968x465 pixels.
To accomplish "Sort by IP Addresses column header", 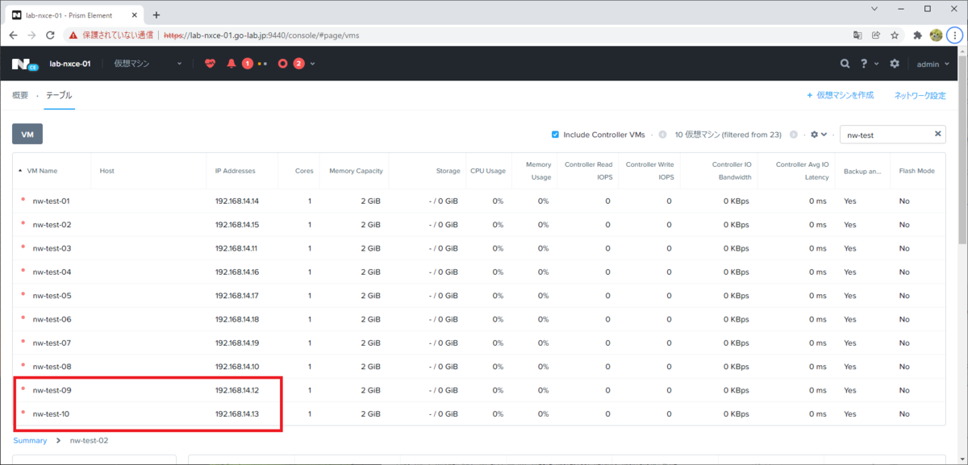I will [235, 171].
